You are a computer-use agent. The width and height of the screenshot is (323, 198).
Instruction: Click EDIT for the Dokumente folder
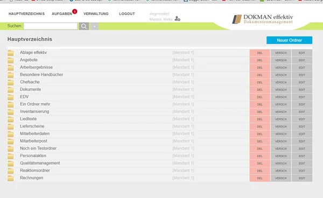(302, 90)
